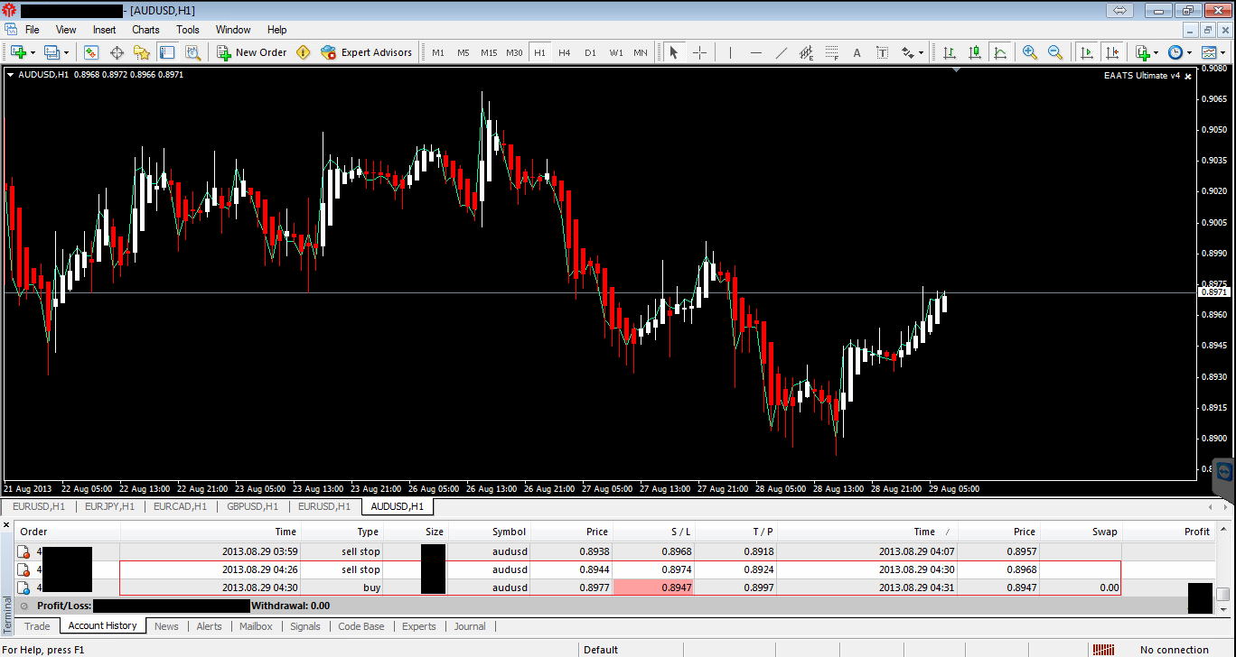The width and height of the screenshot is (1236, 657).
Task: Switch to the GBPUSD,H1 chart tab
Action: point(252,507)
